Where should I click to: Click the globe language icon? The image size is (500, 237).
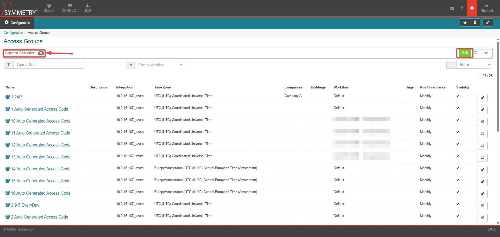tap(465, 23)
